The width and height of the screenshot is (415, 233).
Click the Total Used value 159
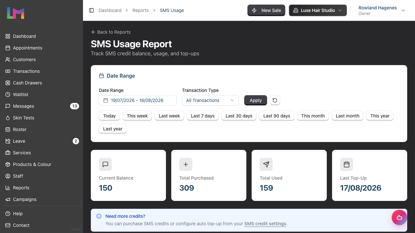tap(267, 188)
